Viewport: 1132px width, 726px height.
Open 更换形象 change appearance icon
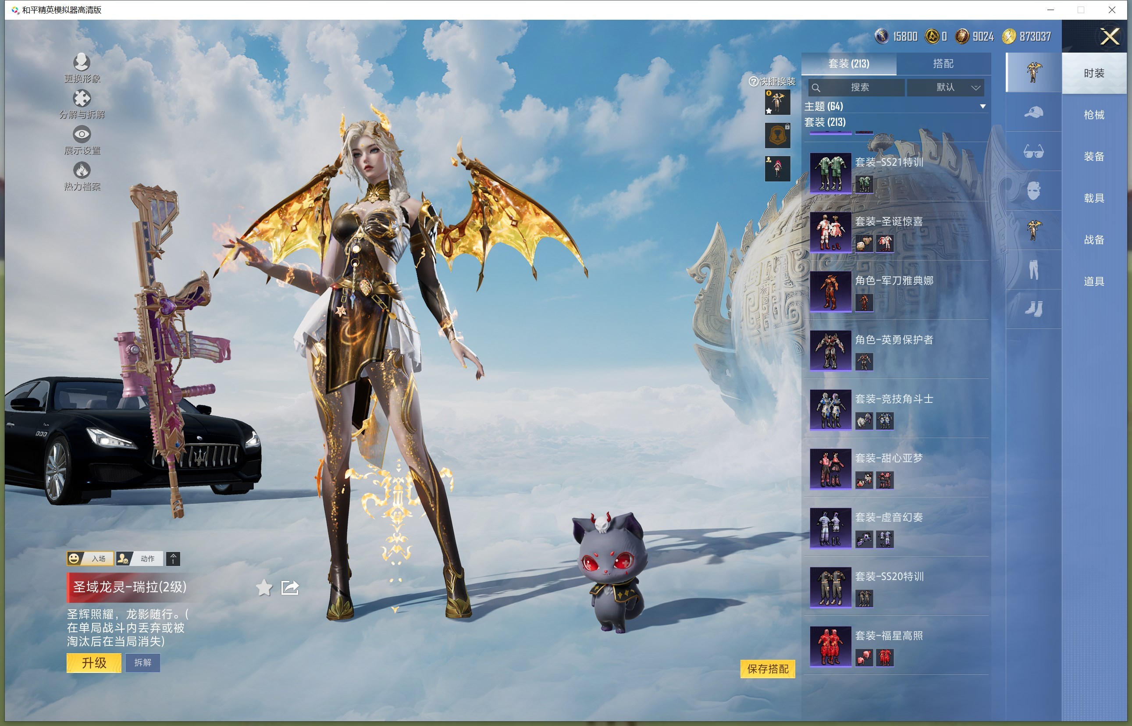click(82, 62)
